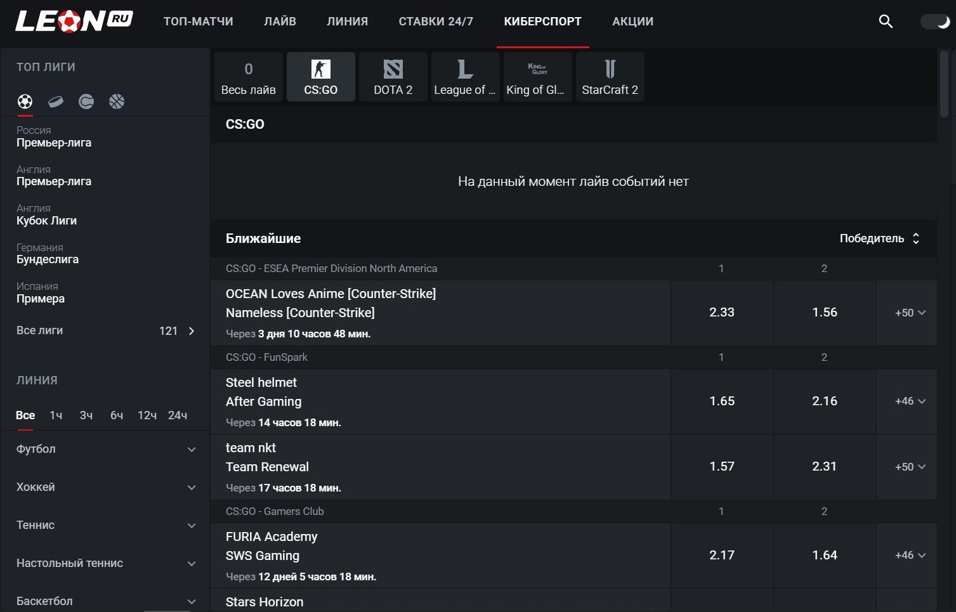Click the LEON.RU logo

point(74,21)
